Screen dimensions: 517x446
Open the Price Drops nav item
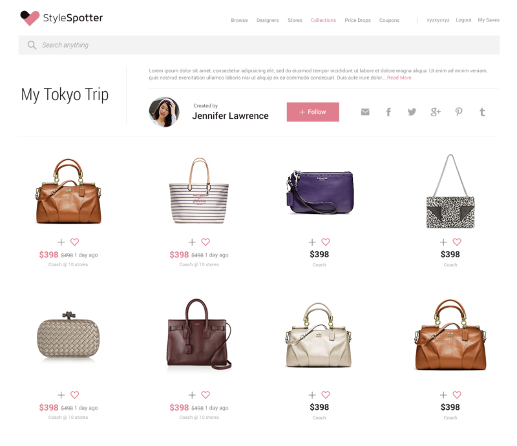click(357, 20)
